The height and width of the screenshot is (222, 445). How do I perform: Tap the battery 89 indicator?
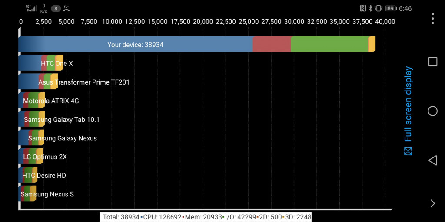391,9
